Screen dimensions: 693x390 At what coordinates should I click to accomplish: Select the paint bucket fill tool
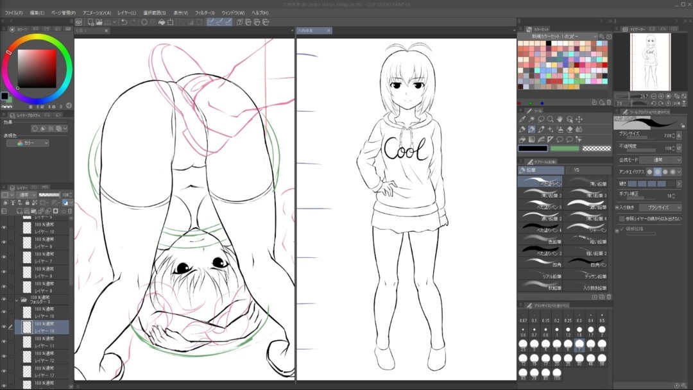click(522, 140)
